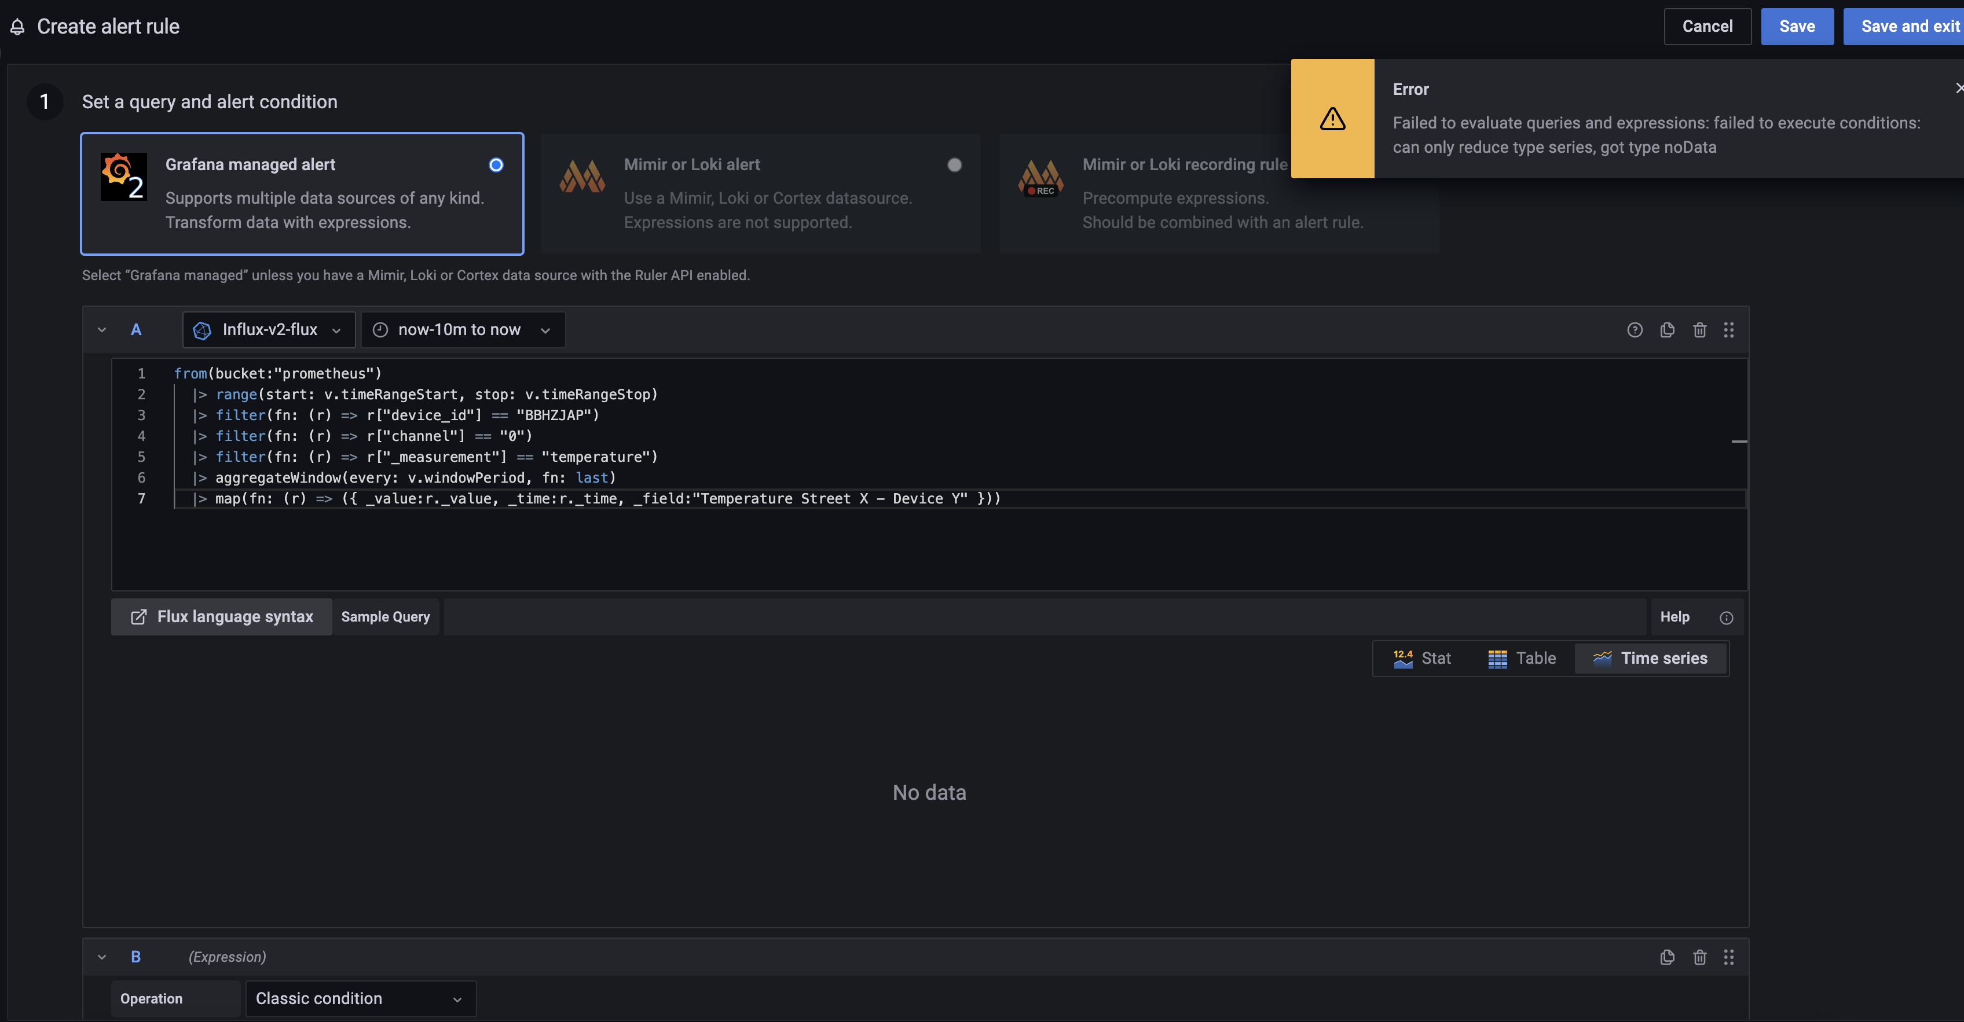Remove expression B via its trash icon
1964x1022 pixels.
pyautogui.click(x=1699, y=957)
